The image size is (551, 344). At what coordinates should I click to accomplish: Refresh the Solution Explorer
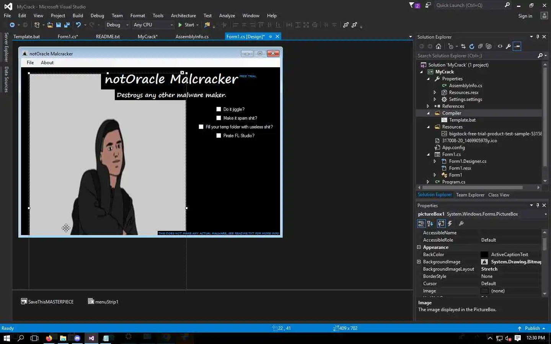(472, 46)
